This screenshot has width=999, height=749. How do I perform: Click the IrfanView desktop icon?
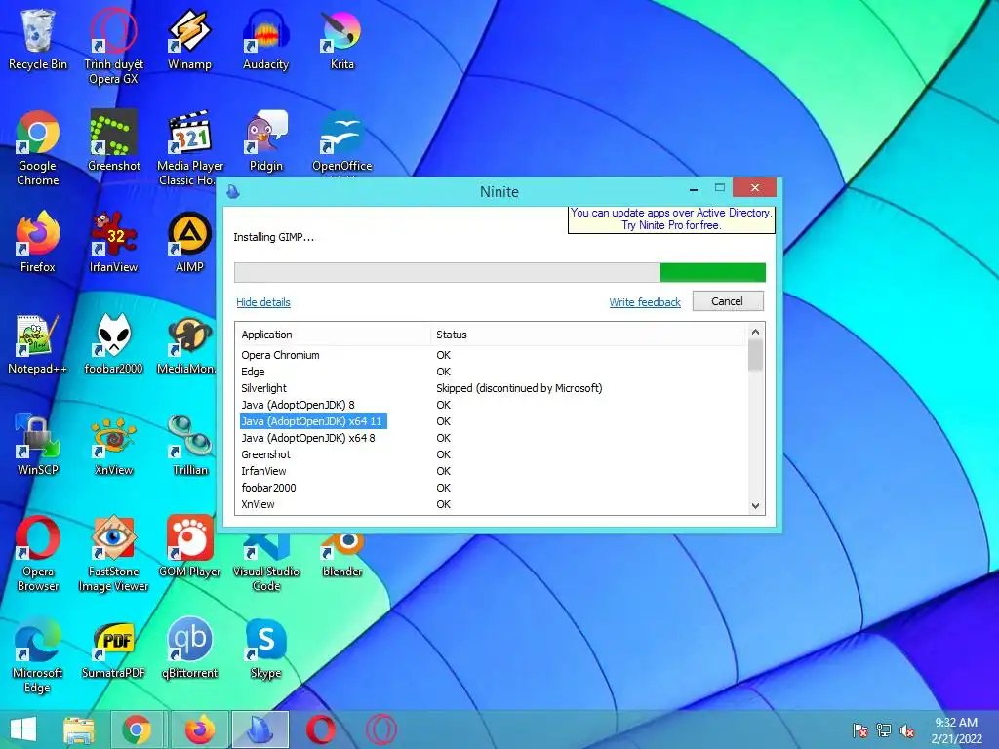pyautogui.click(x=113, y=242)
